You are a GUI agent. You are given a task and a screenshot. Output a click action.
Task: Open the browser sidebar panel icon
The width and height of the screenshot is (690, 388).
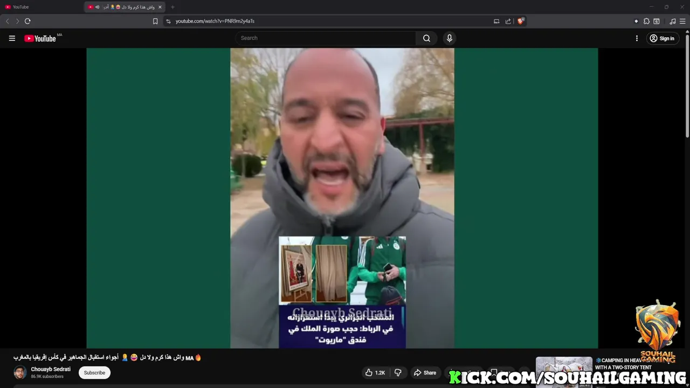[657, 21]
